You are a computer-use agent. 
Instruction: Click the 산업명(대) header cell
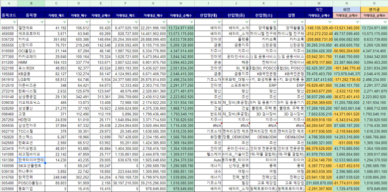[x=208, y=16]
